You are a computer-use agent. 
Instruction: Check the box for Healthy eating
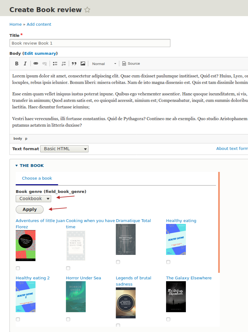click(x=168, y=262)
